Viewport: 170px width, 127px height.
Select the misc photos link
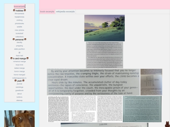[x=20, y=30]
